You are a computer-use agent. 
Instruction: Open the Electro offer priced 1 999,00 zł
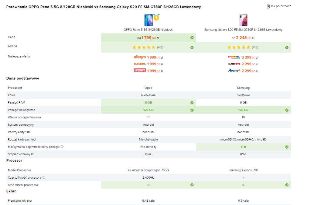click(155, 64)
